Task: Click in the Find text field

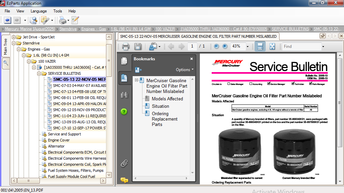Action: point(302,46)
